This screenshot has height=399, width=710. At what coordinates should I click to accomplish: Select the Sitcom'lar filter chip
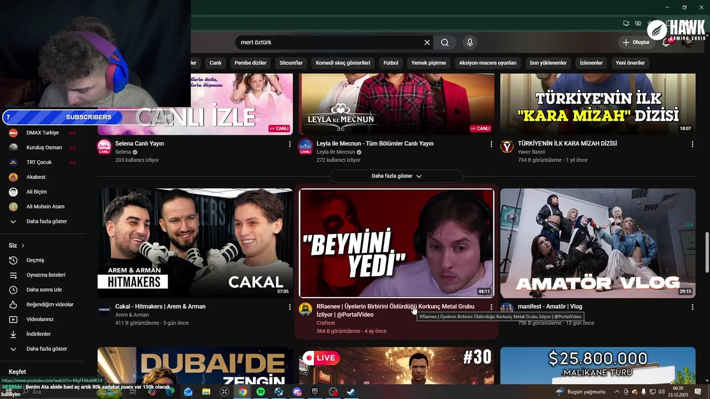[291, 63]
